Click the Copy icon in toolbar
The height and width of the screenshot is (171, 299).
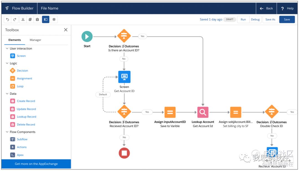tap(30, 19)
